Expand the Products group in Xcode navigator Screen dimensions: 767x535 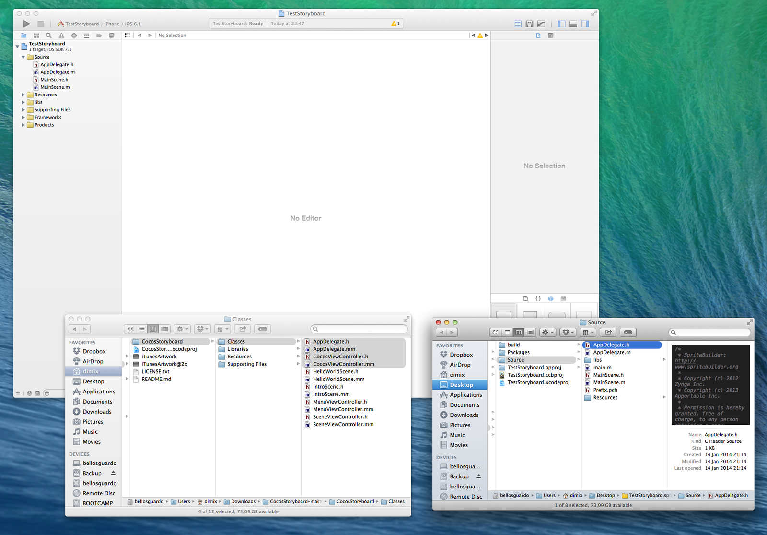click(23, 125)
